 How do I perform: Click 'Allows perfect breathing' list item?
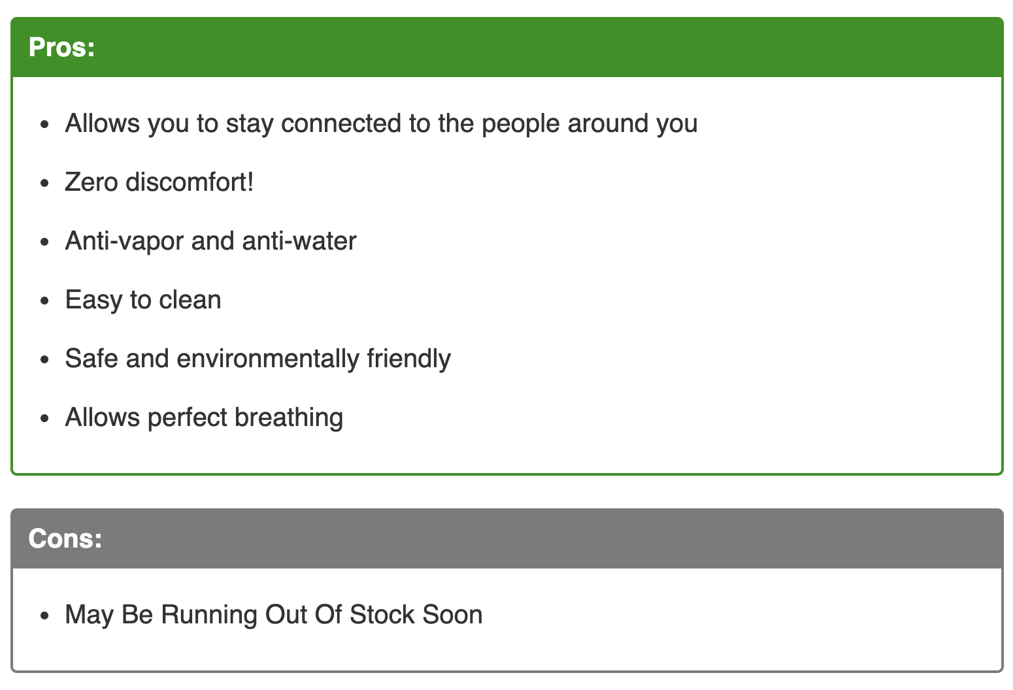coord(204,418)
